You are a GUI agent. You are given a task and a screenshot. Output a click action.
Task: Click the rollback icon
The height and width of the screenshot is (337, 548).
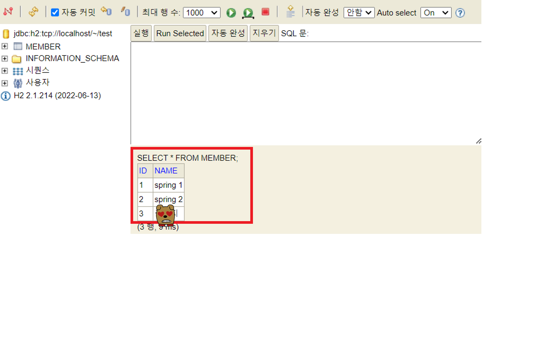[106, 12]
